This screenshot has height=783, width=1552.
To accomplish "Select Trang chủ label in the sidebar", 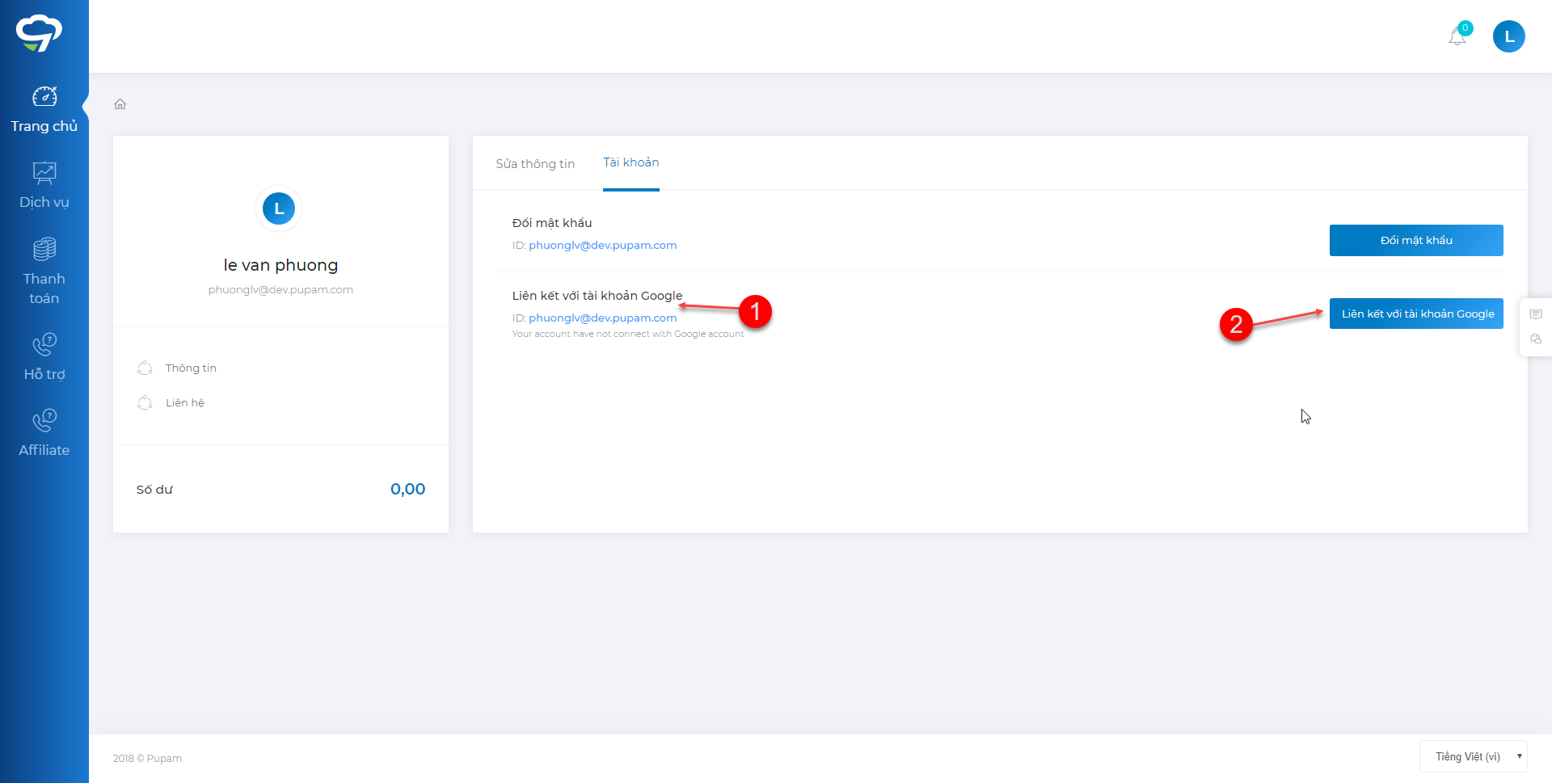I will [x=44, y=126].
